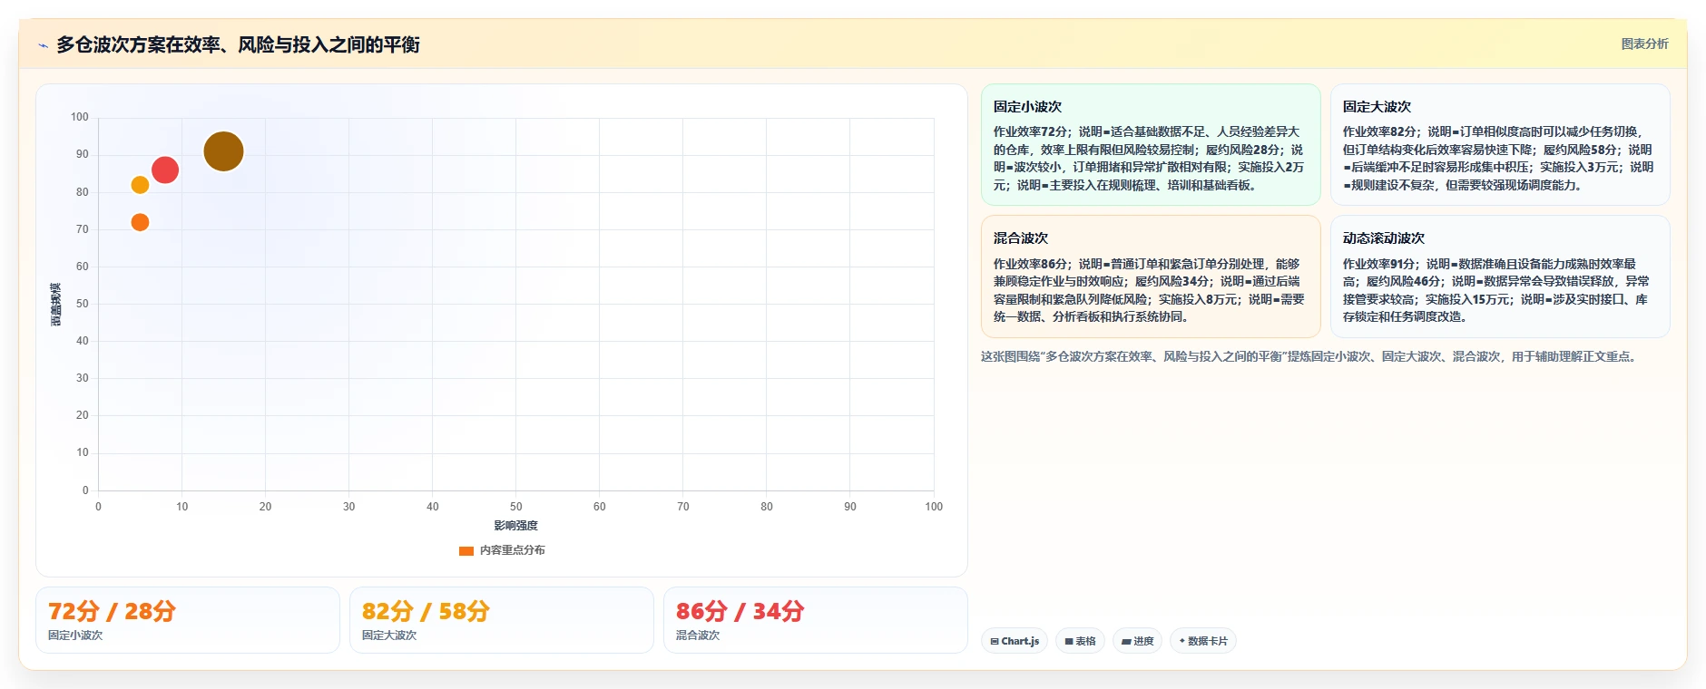Click the summary sentence starting with 这张图围绕
The width and height of the screenshot is (1706, 689).
1310,357
